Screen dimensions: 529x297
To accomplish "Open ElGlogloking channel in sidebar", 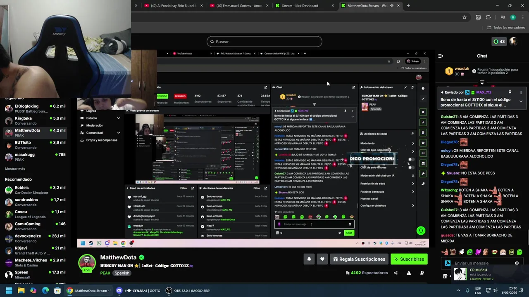I will coord(35,108).
